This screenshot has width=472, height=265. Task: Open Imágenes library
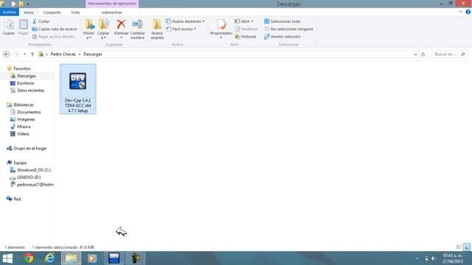click(26, 119)
